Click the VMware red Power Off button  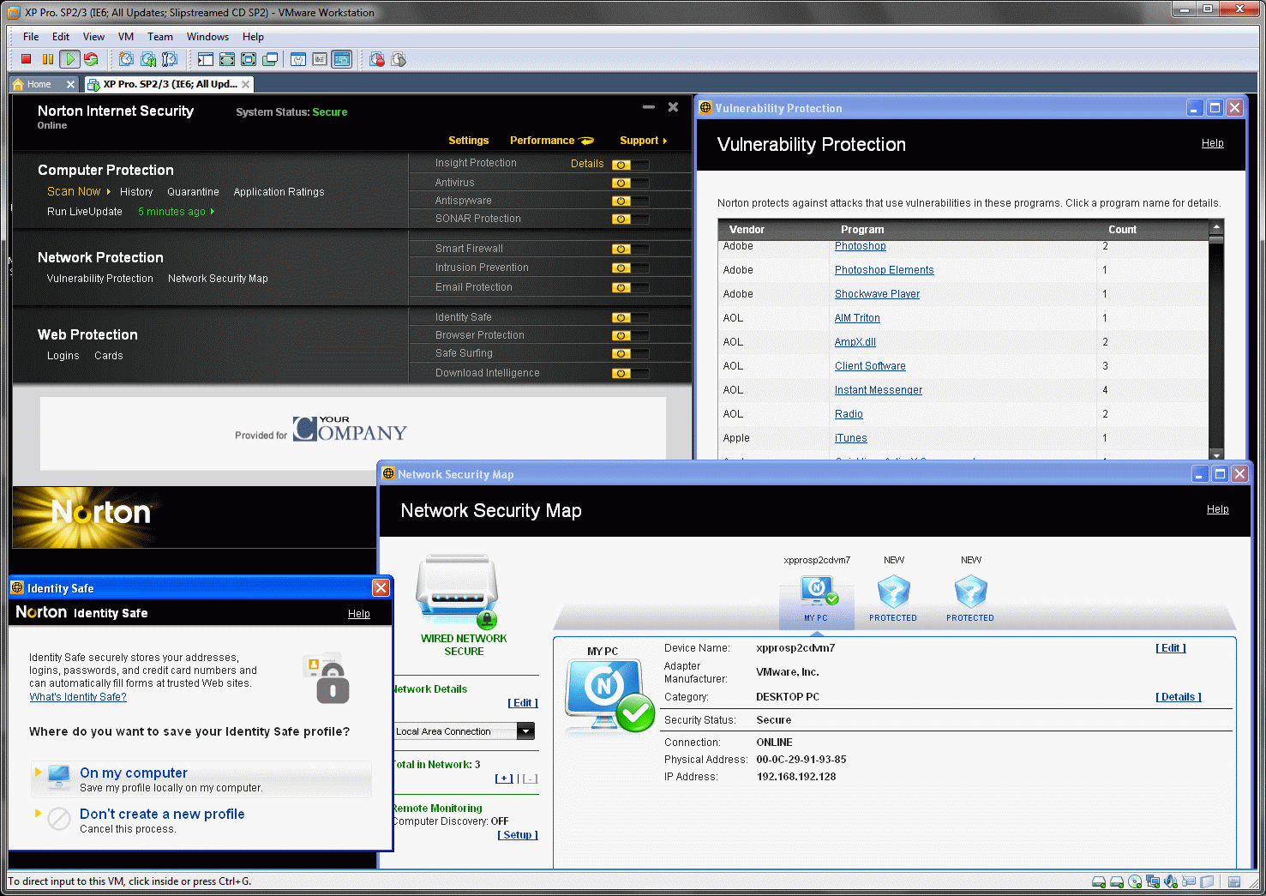(27, 59)
